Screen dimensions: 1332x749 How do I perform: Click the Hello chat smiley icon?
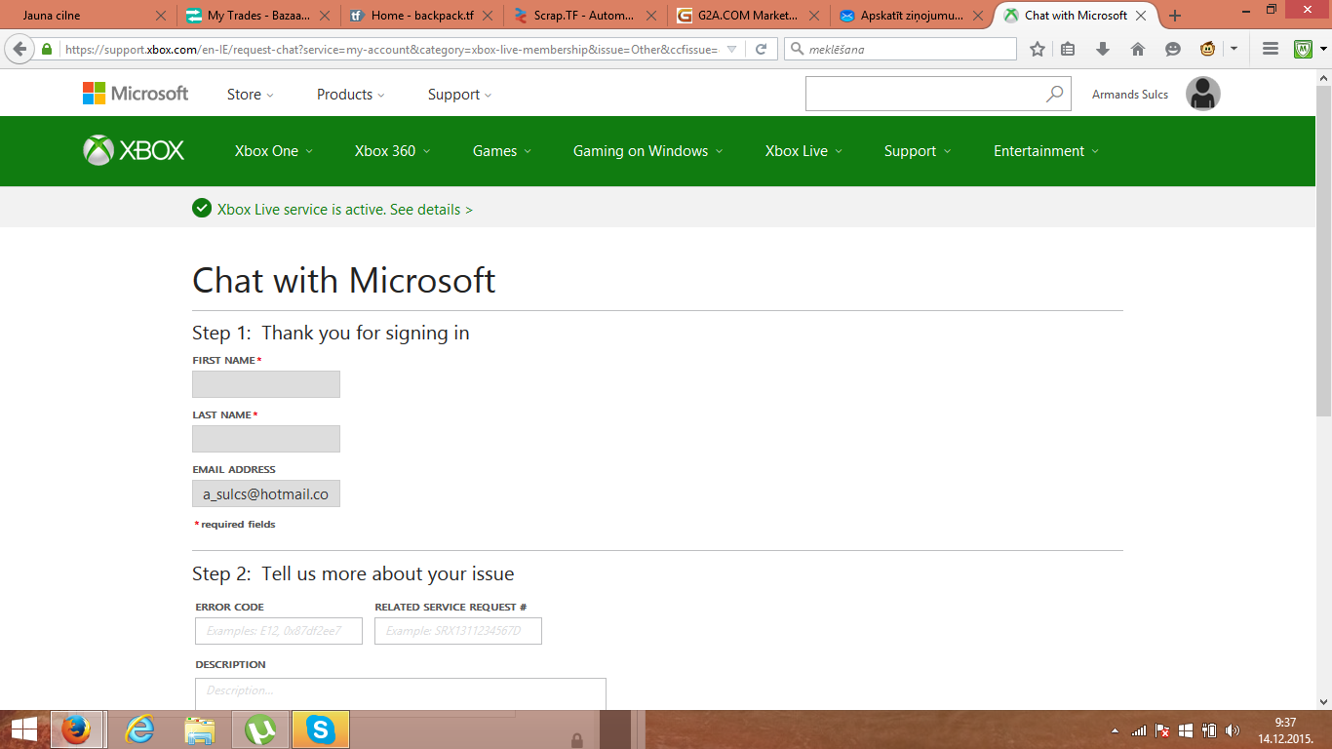coord(1173,49)
